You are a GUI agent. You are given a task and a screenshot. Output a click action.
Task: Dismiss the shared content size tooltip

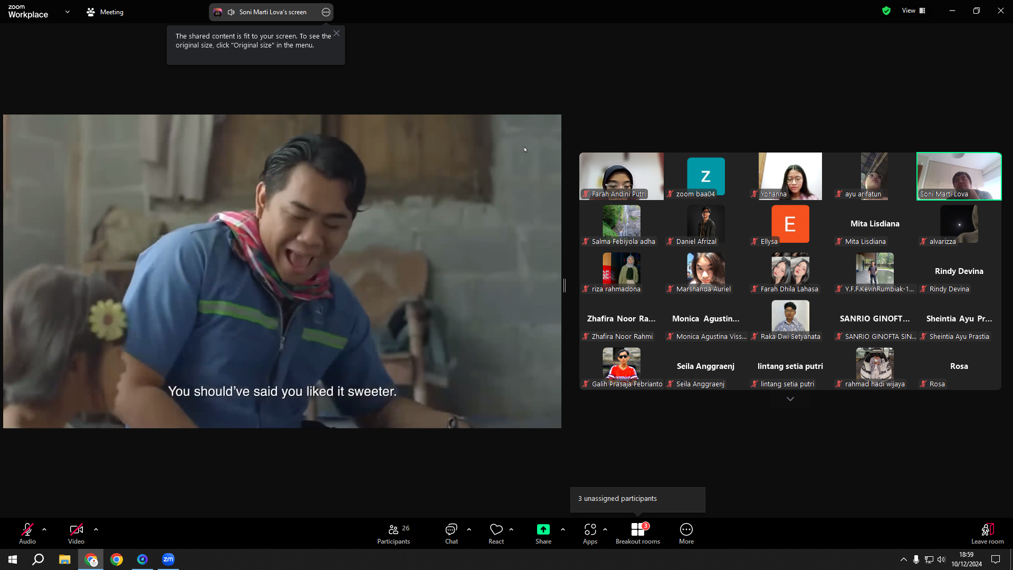337,33
